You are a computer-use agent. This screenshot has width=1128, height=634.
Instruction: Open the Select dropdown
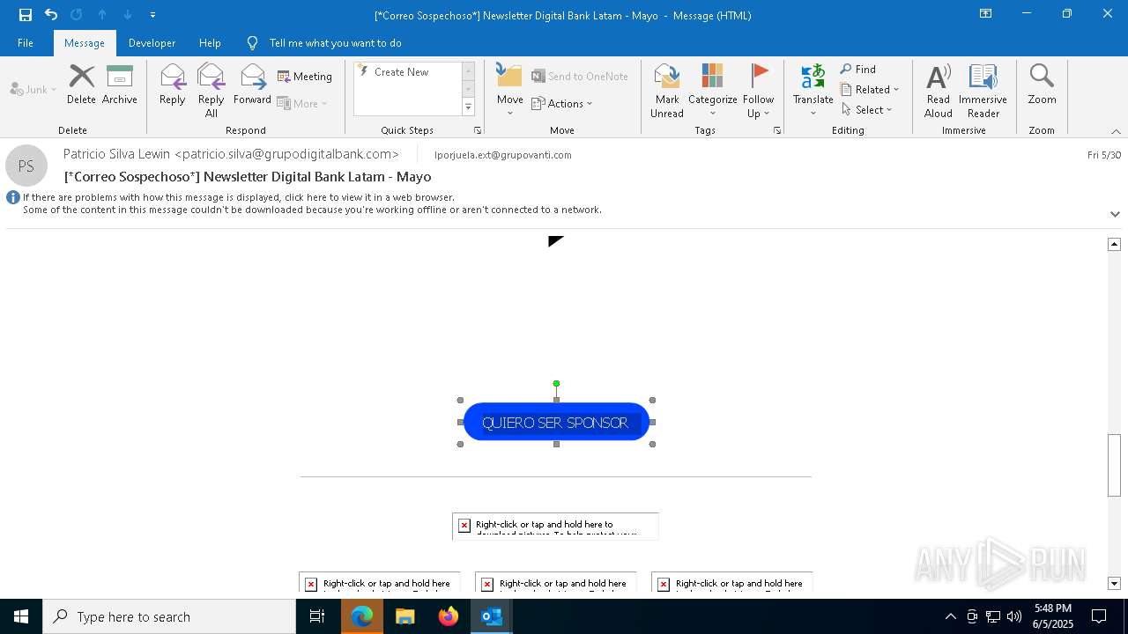click(867, 110)
